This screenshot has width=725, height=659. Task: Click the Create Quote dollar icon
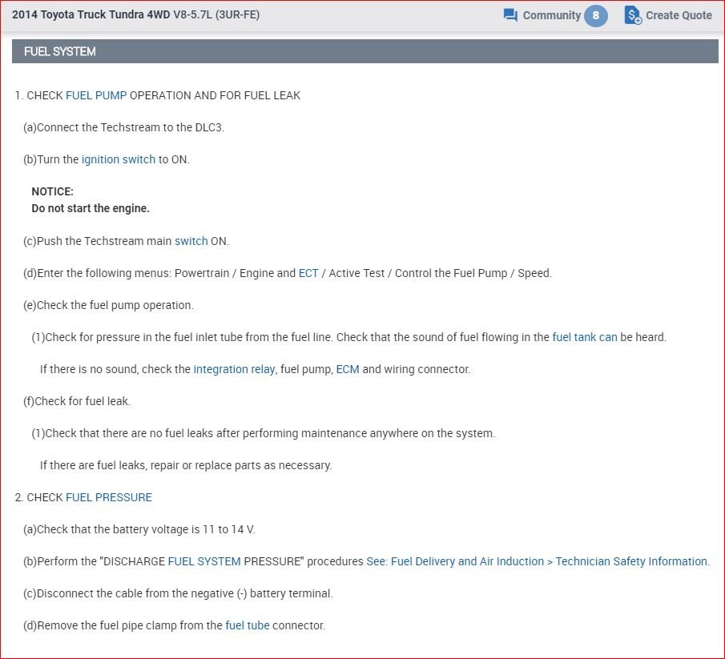633,15
